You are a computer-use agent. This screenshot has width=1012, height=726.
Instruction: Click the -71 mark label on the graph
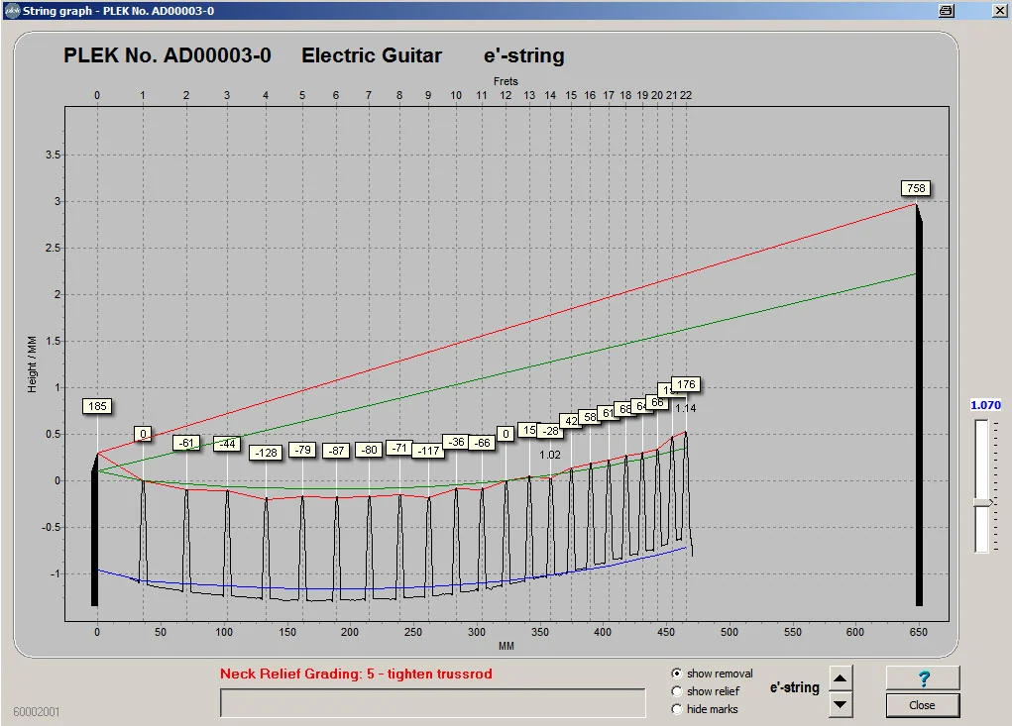click(x=399, y=448)
